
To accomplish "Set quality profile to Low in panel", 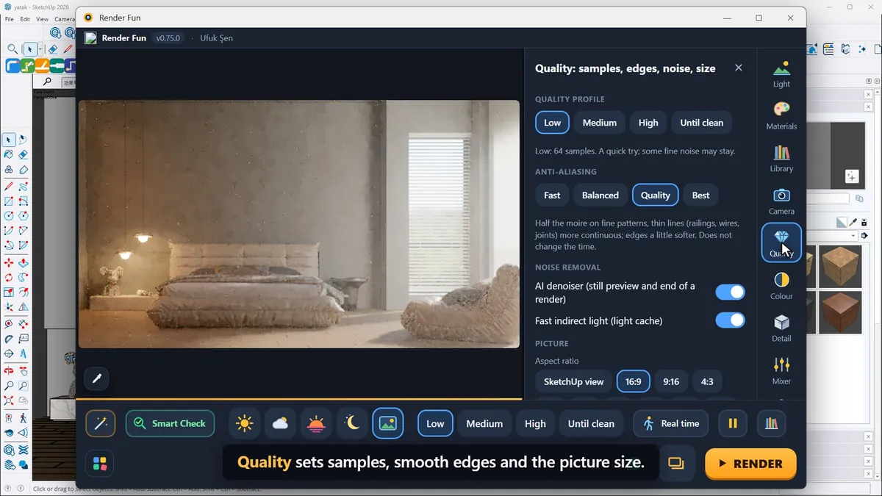I will click(552, 123).
